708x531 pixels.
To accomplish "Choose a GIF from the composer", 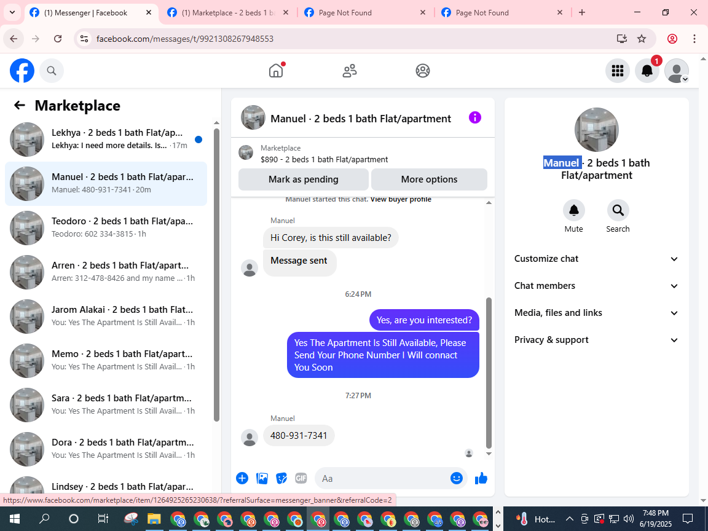I will pos(301,478).
